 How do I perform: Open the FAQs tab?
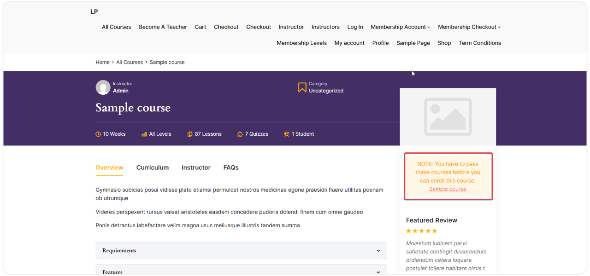231,167
